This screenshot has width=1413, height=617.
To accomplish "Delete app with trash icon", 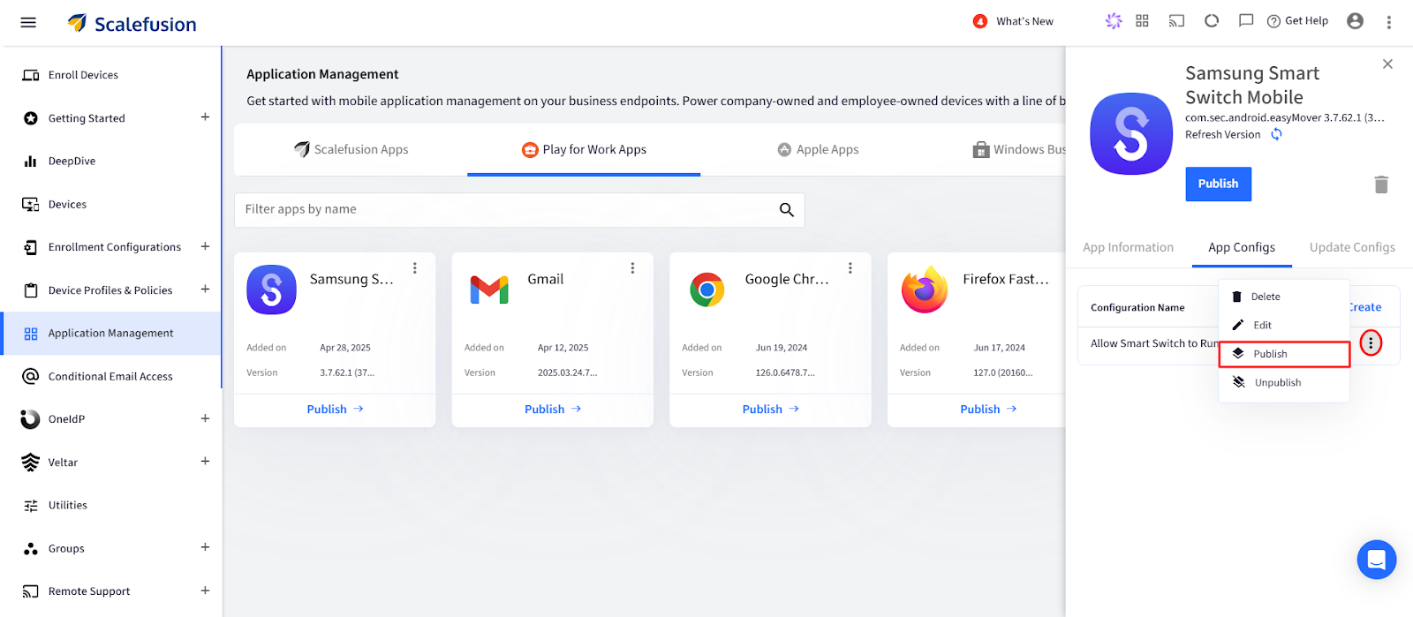I will [1381, 184].
